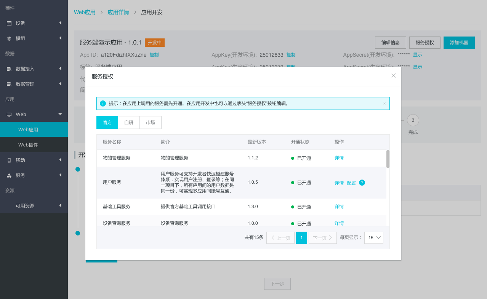Switch to the 市场 tab

[151, 122]
